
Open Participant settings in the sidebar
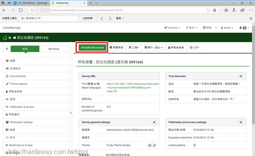coord(36,122)
